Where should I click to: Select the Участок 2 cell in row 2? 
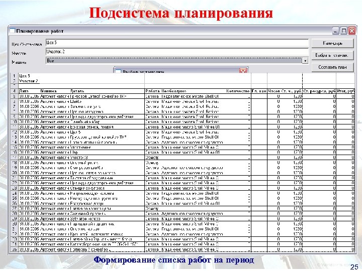29,81
